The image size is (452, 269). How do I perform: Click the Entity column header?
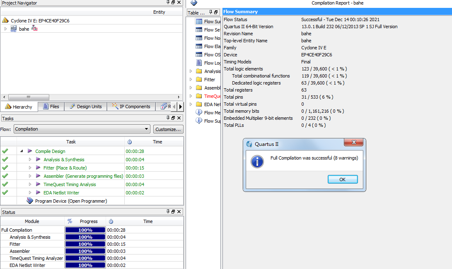(159, 12)
